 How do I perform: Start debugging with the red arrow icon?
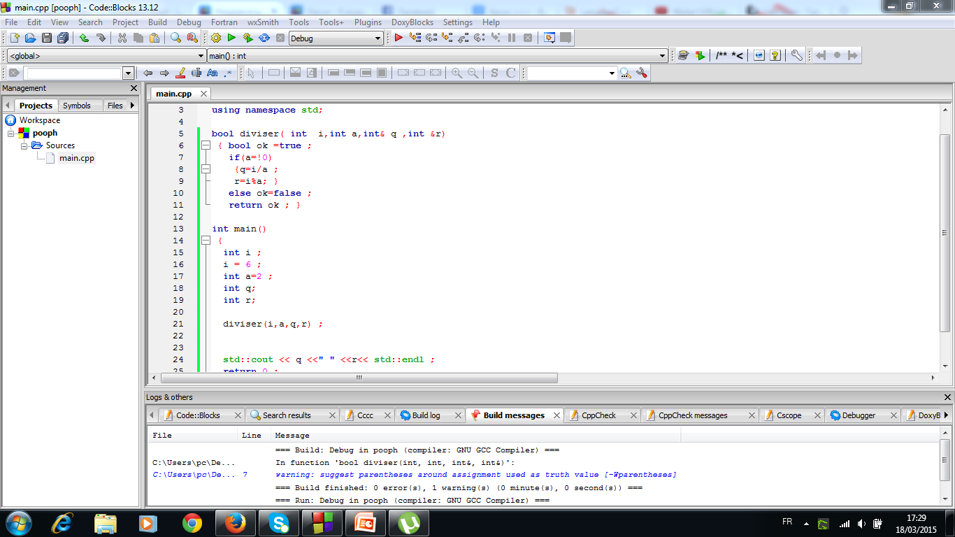coord(398,38)
